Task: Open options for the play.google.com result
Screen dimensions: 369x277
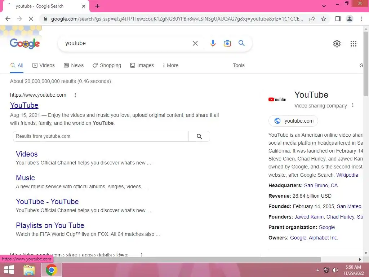Action: (x=141, y=255)
